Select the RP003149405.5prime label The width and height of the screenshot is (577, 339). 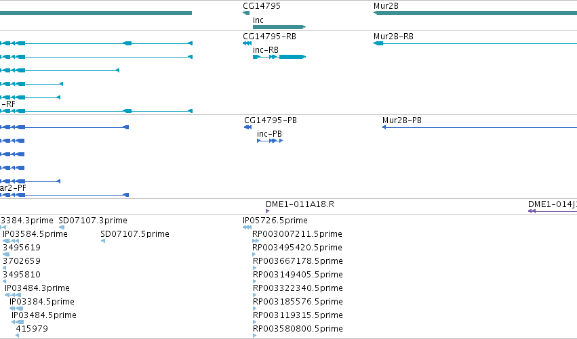point(298,275)
